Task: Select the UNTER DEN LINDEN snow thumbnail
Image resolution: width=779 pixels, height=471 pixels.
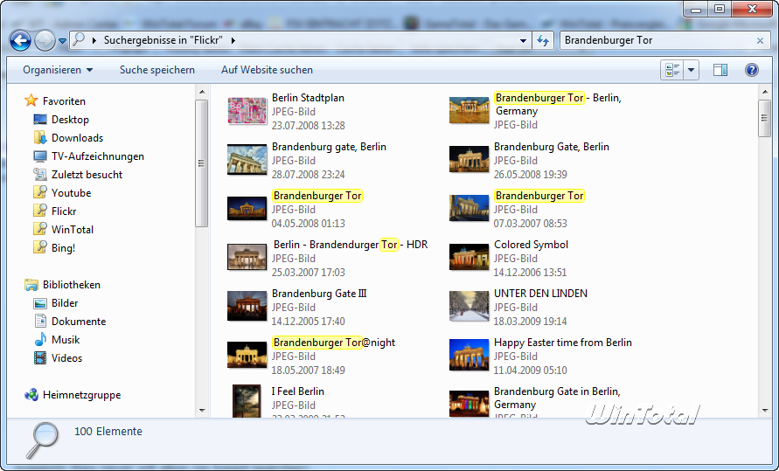Action: pyautogui.click(x=469, y=307)
